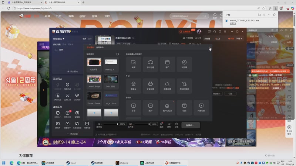
Task: Open the scene switcher (场景切换器) tool
Action: [x=77, y=125]
